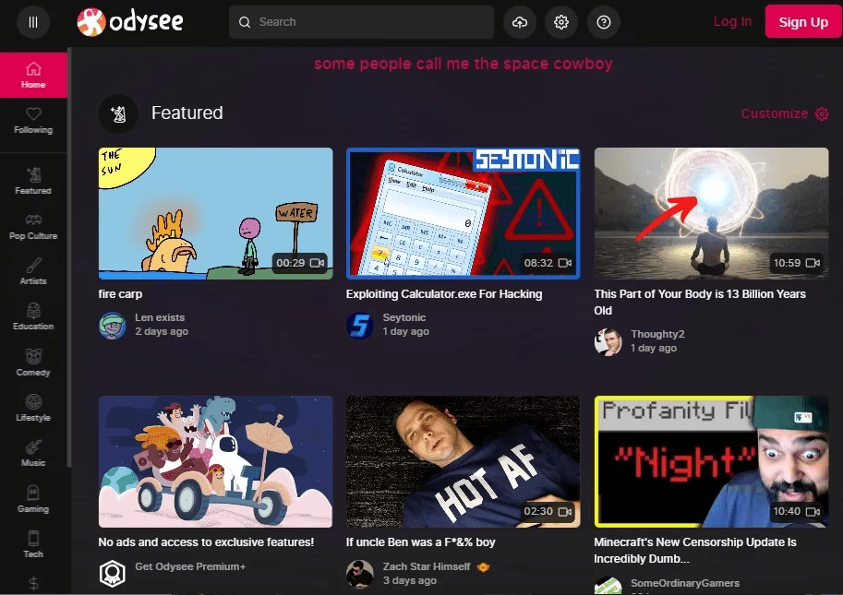Screen dimensions: 843x595
Task: Click Minecraft's New Censorship Update title
Action: pos(695,551)
